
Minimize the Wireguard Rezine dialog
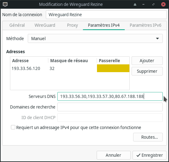[x=143, y=4]
